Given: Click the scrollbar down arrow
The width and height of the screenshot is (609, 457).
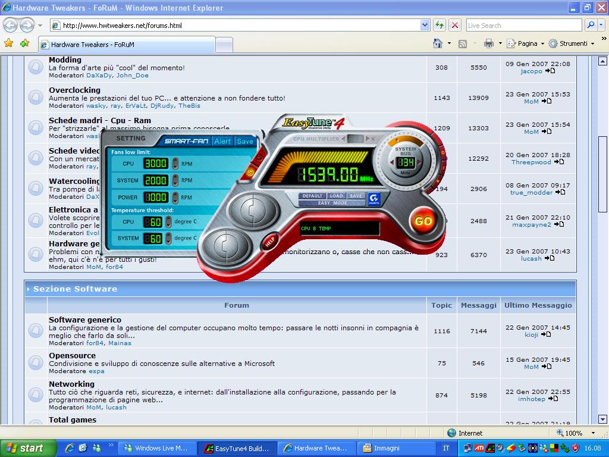Looking at the screenshot, I should [x=602, y=420].
